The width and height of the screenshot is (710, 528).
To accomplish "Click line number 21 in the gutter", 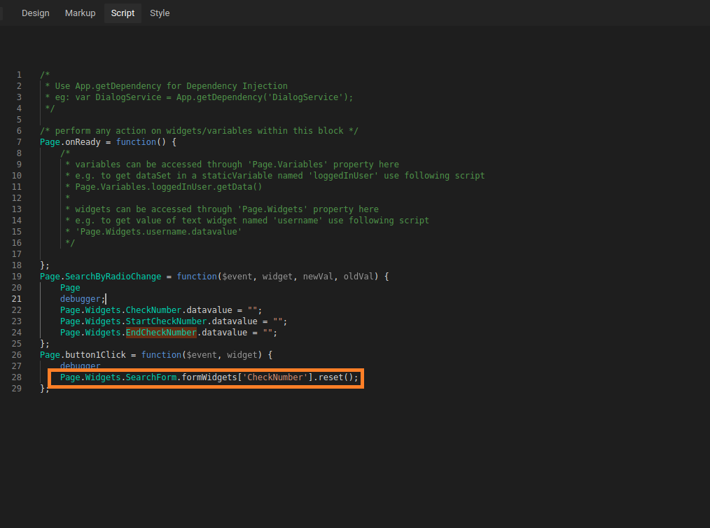I will [x=16, y=299].
